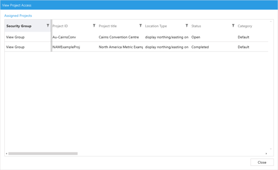The image size is (278, 170).
Task: Sort by Status column header
Action: click(x=196, y=26)
